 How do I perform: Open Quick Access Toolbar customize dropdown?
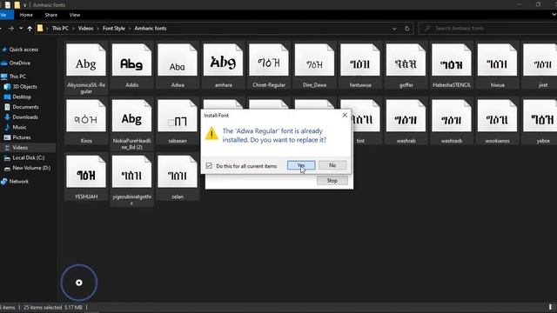pos(25,5)
